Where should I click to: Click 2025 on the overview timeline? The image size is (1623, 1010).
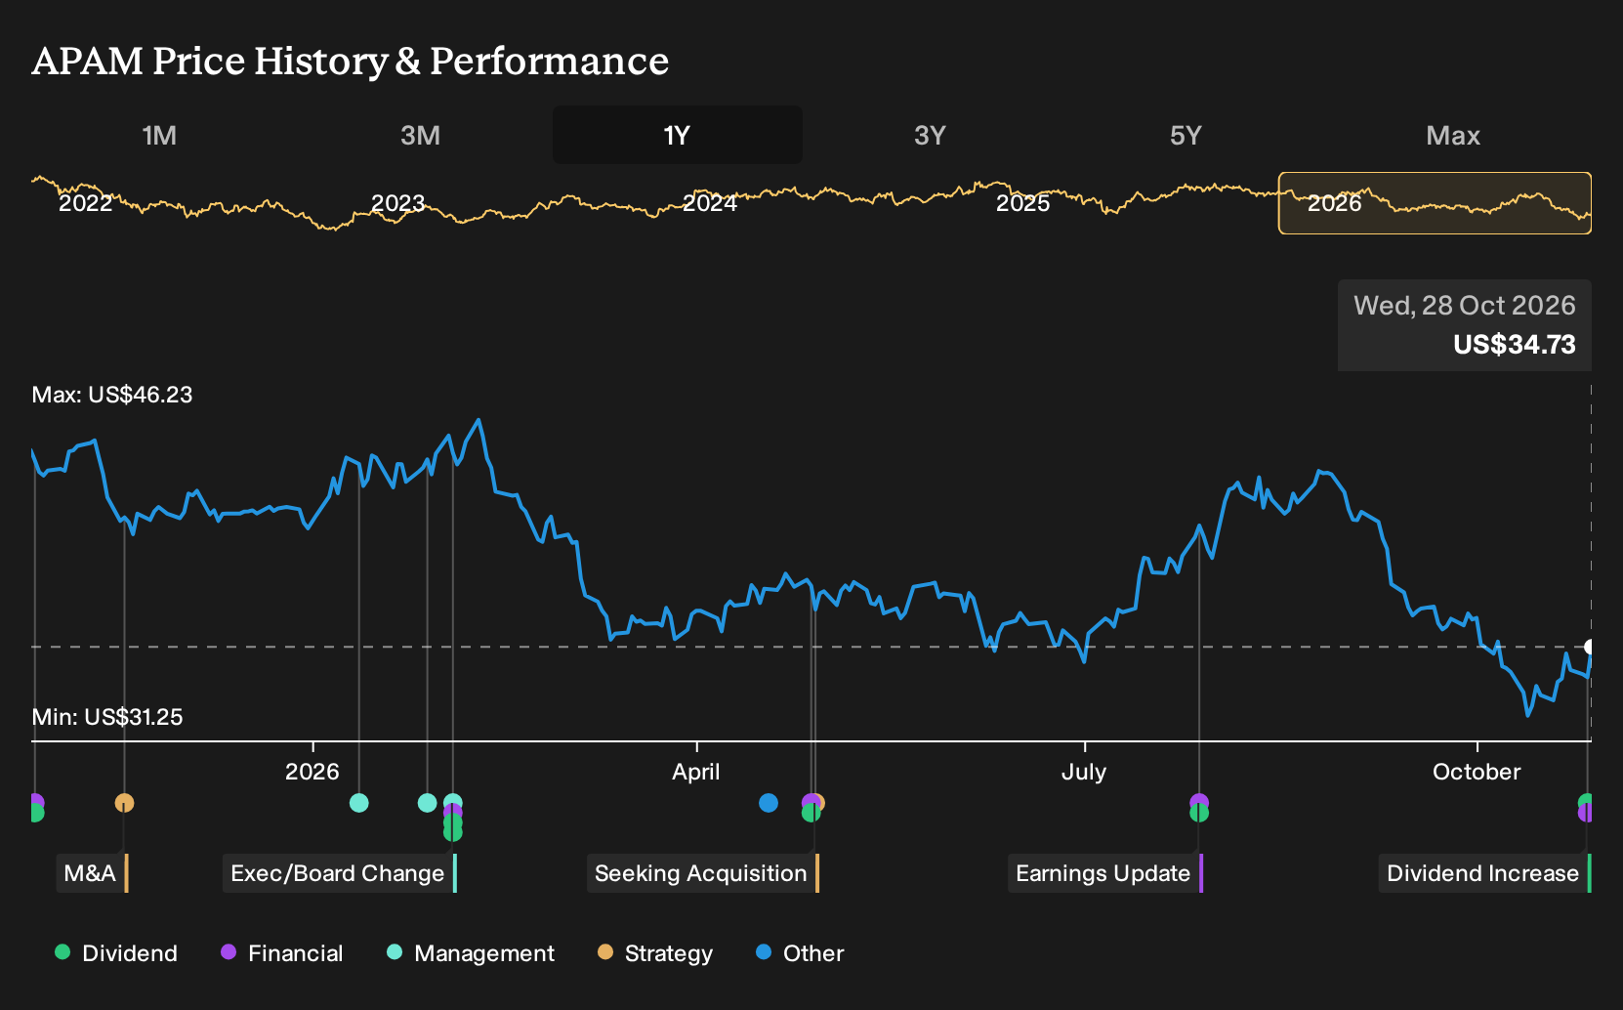tap(1022, 203)
